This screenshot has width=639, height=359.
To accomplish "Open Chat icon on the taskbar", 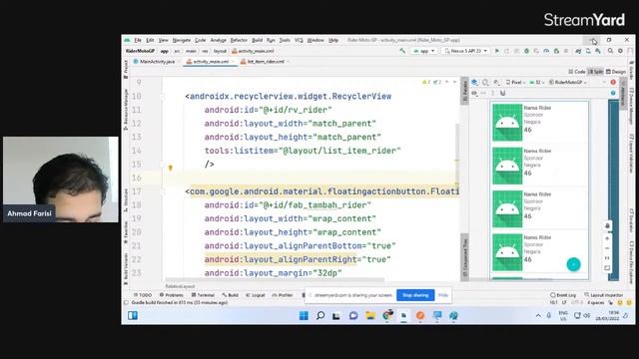I will click(353, 316).
